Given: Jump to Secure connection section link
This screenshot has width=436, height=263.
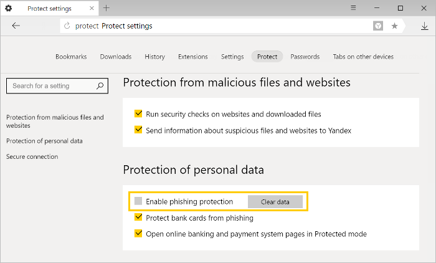Looking at the screenshot, I should pos(32,156).
